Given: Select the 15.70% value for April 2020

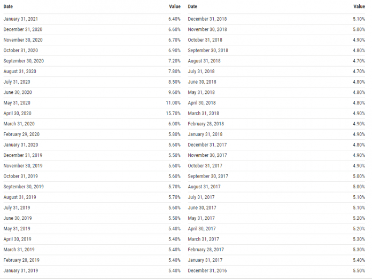Looking at the screenshot, I should (173, 114).
